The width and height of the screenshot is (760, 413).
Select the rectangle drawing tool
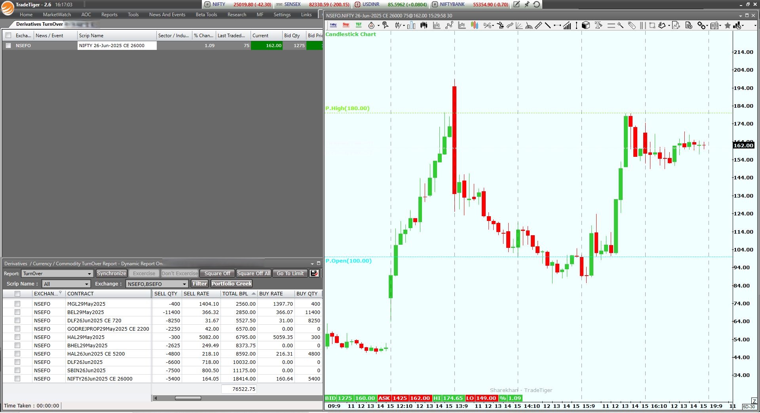pos(652,25)
